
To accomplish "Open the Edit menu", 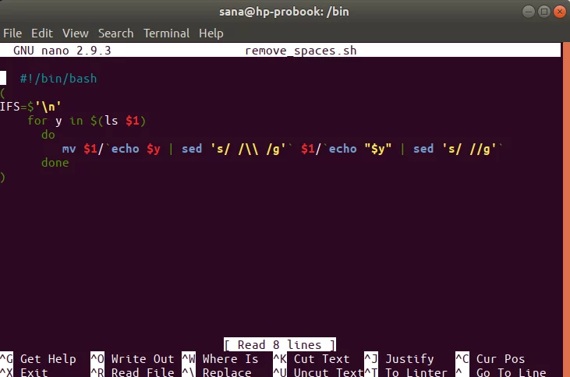I will 42,33.
